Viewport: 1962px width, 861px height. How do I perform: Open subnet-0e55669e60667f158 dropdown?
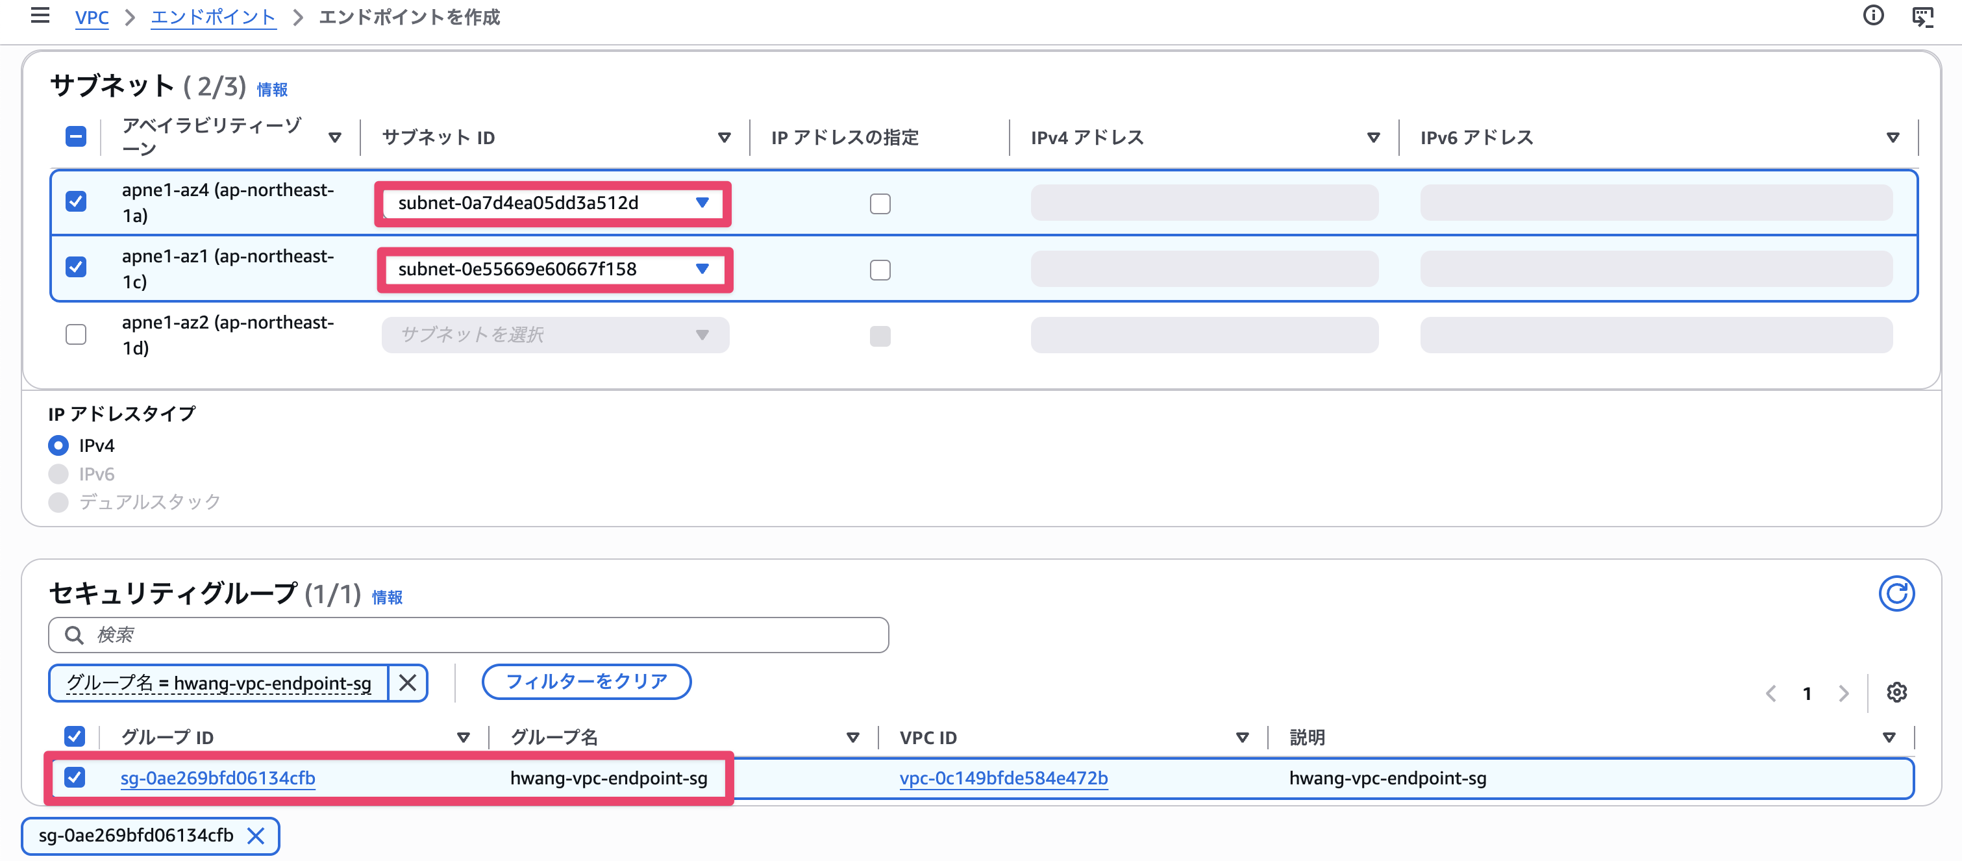(x=554, y=269)
